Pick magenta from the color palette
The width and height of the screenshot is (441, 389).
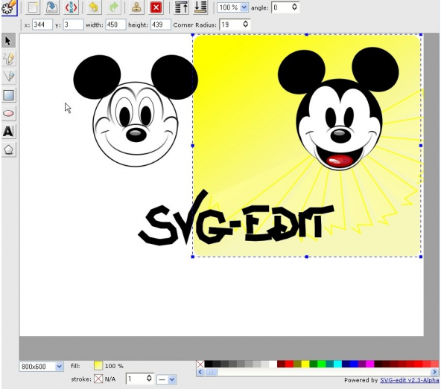pyautogui.click(x=369, y=364)
